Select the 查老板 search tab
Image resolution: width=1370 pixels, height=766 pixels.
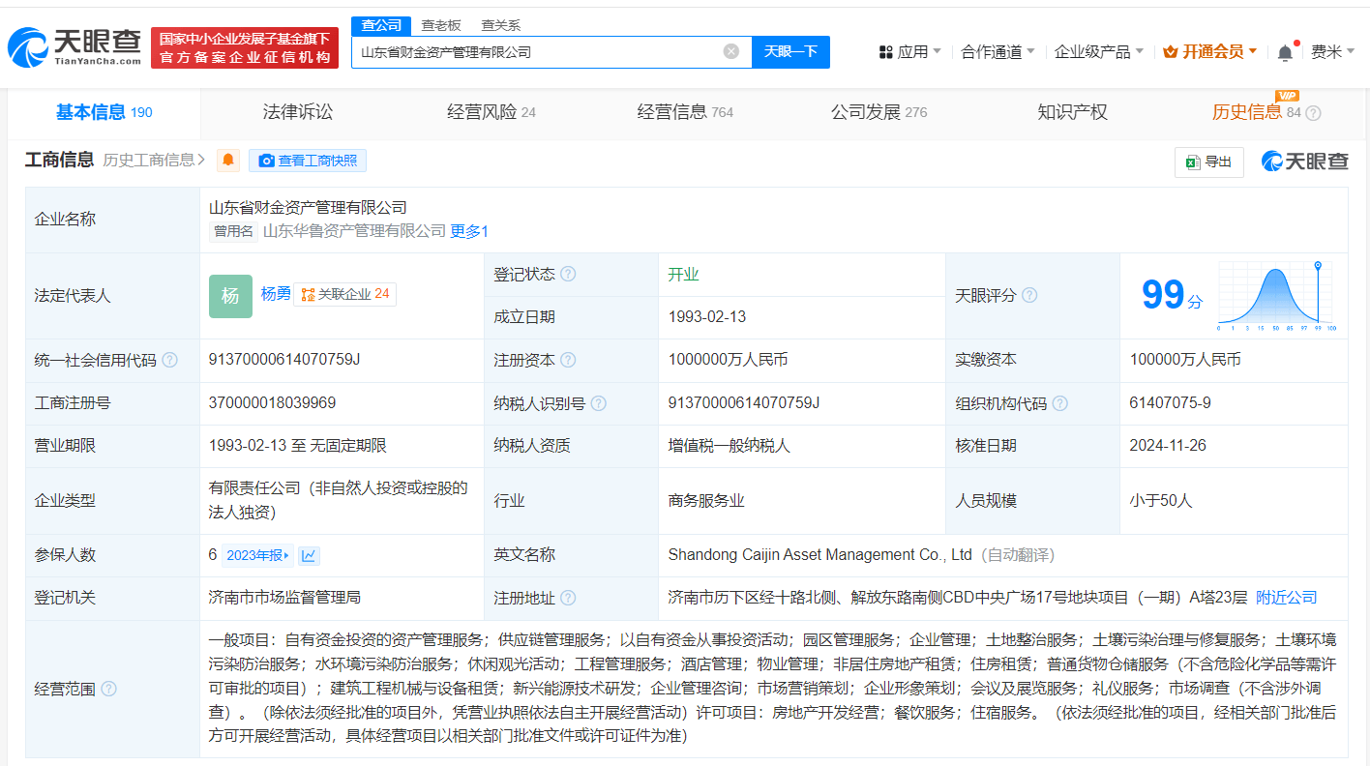(441, 25)
